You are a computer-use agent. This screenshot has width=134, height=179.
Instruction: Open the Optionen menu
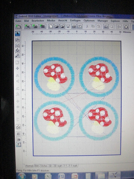pos(89,21)
